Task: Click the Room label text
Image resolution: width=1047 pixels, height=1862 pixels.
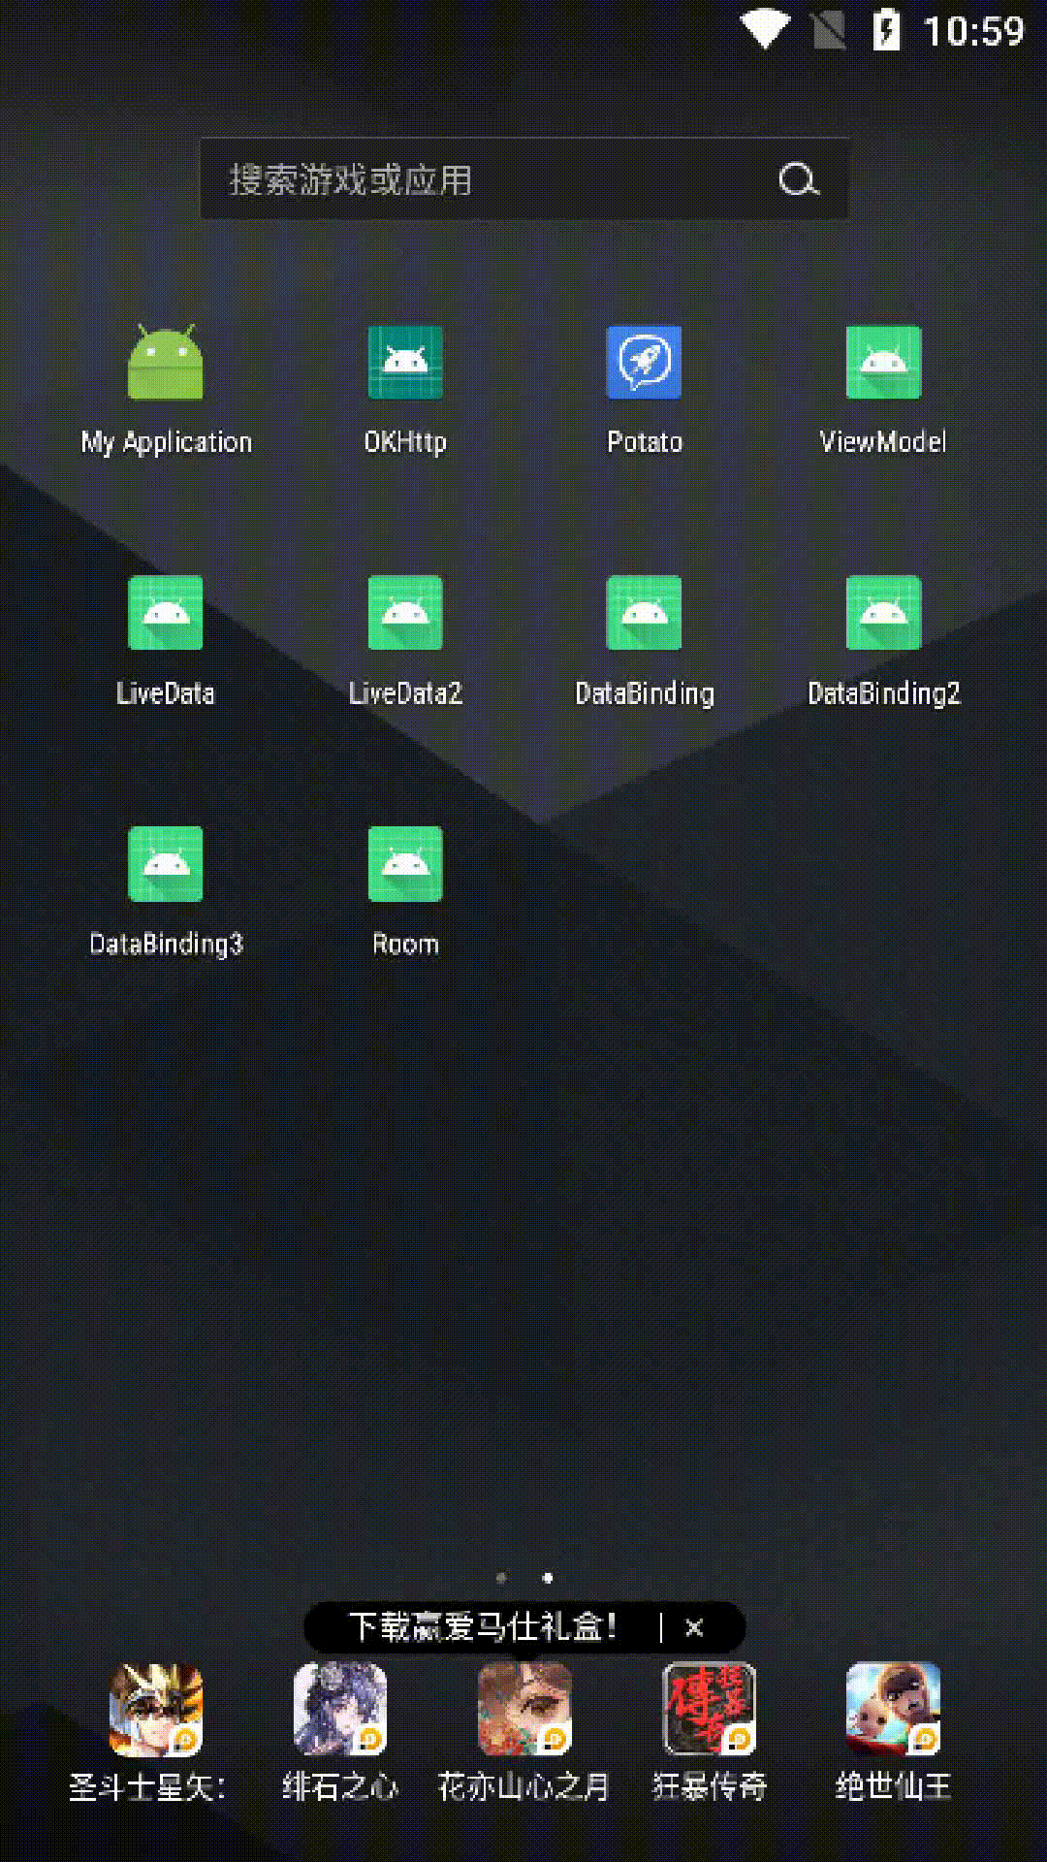Action: coord(405,945)
